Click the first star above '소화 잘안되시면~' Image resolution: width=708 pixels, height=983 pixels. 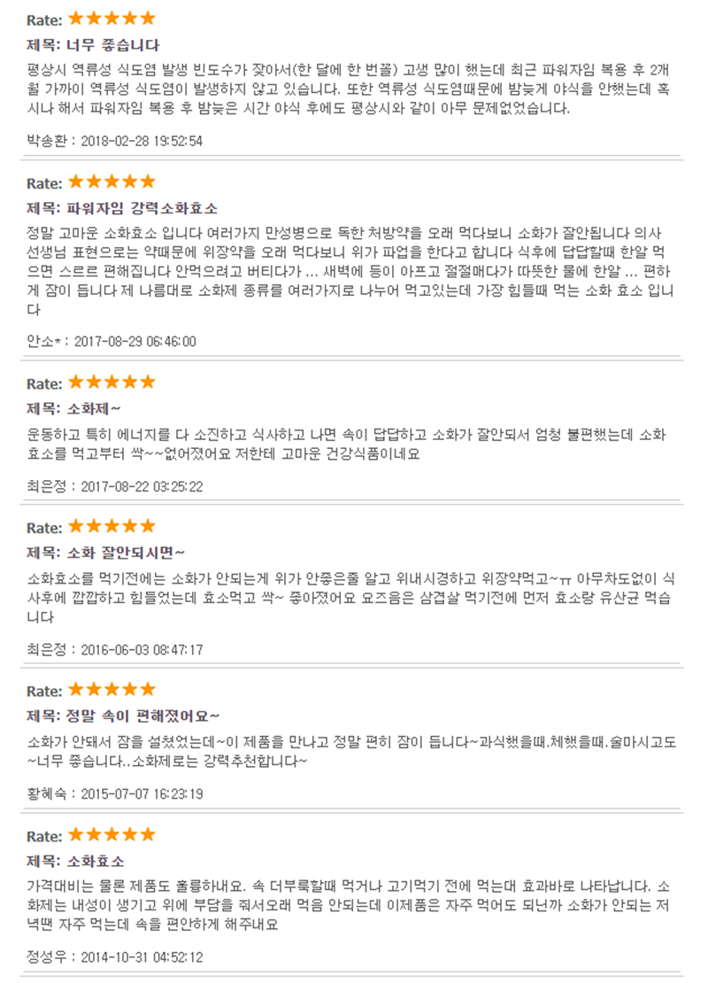coord(76,526)
